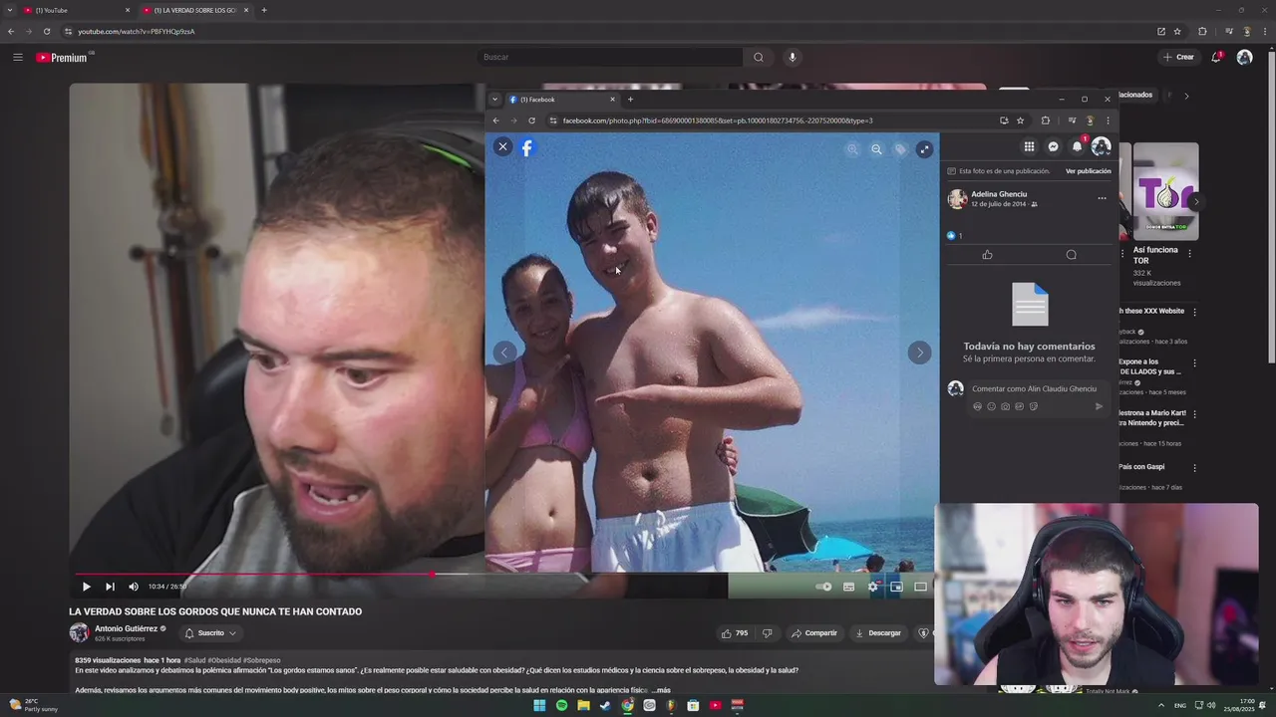The image size is (1276, 717).
Task: Close the Facebook photo viewer
Action: pyautogui.click(x=502, y=146)
